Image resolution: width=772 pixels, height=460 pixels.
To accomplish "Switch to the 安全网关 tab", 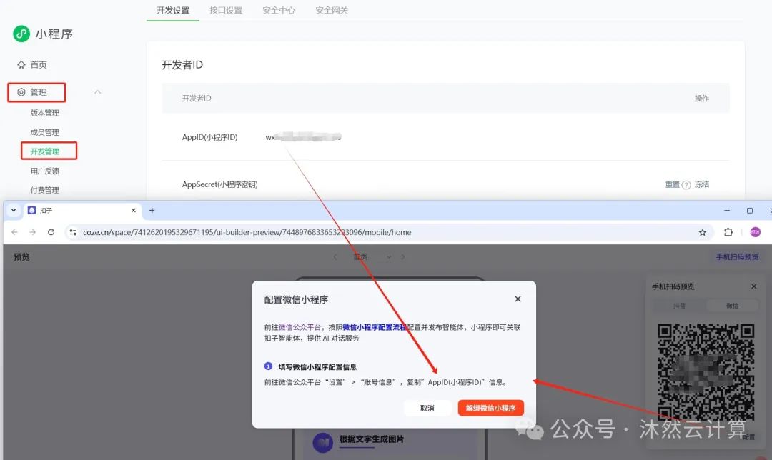I will point(332,10).
